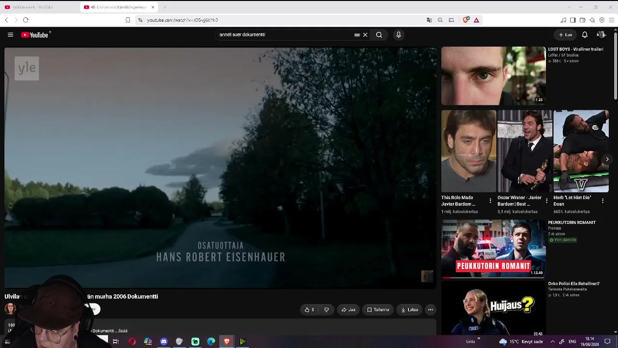Play PEUKKUTORIN ROMANIT video thumbnail
The width and height of the screenshot is (618, 348).
(493, 248)
